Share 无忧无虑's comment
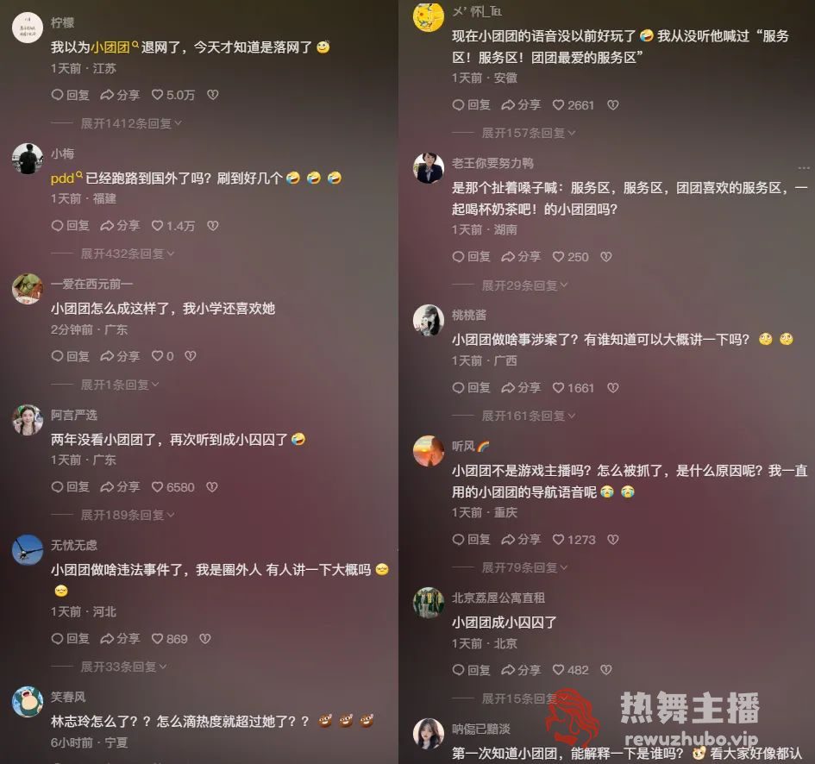The width and height of the screenshot is (815, 764). tap(120, 639)
